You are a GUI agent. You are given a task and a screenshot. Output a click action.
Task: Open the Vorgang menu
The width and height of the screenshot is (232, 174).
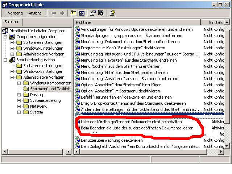(x=15, y=13)
